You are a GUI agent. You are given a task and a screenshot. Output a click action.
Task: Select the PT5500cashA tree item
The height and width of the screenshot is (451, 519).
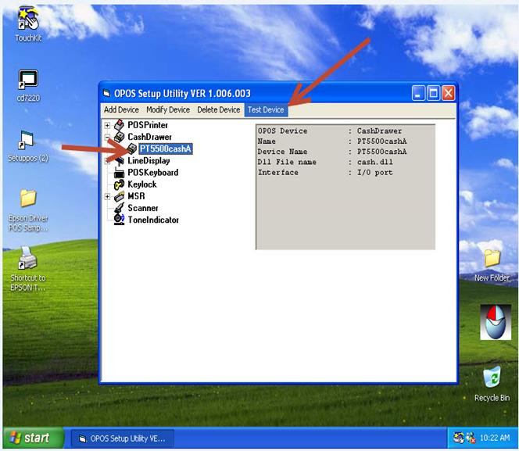[x=165, y=149]
